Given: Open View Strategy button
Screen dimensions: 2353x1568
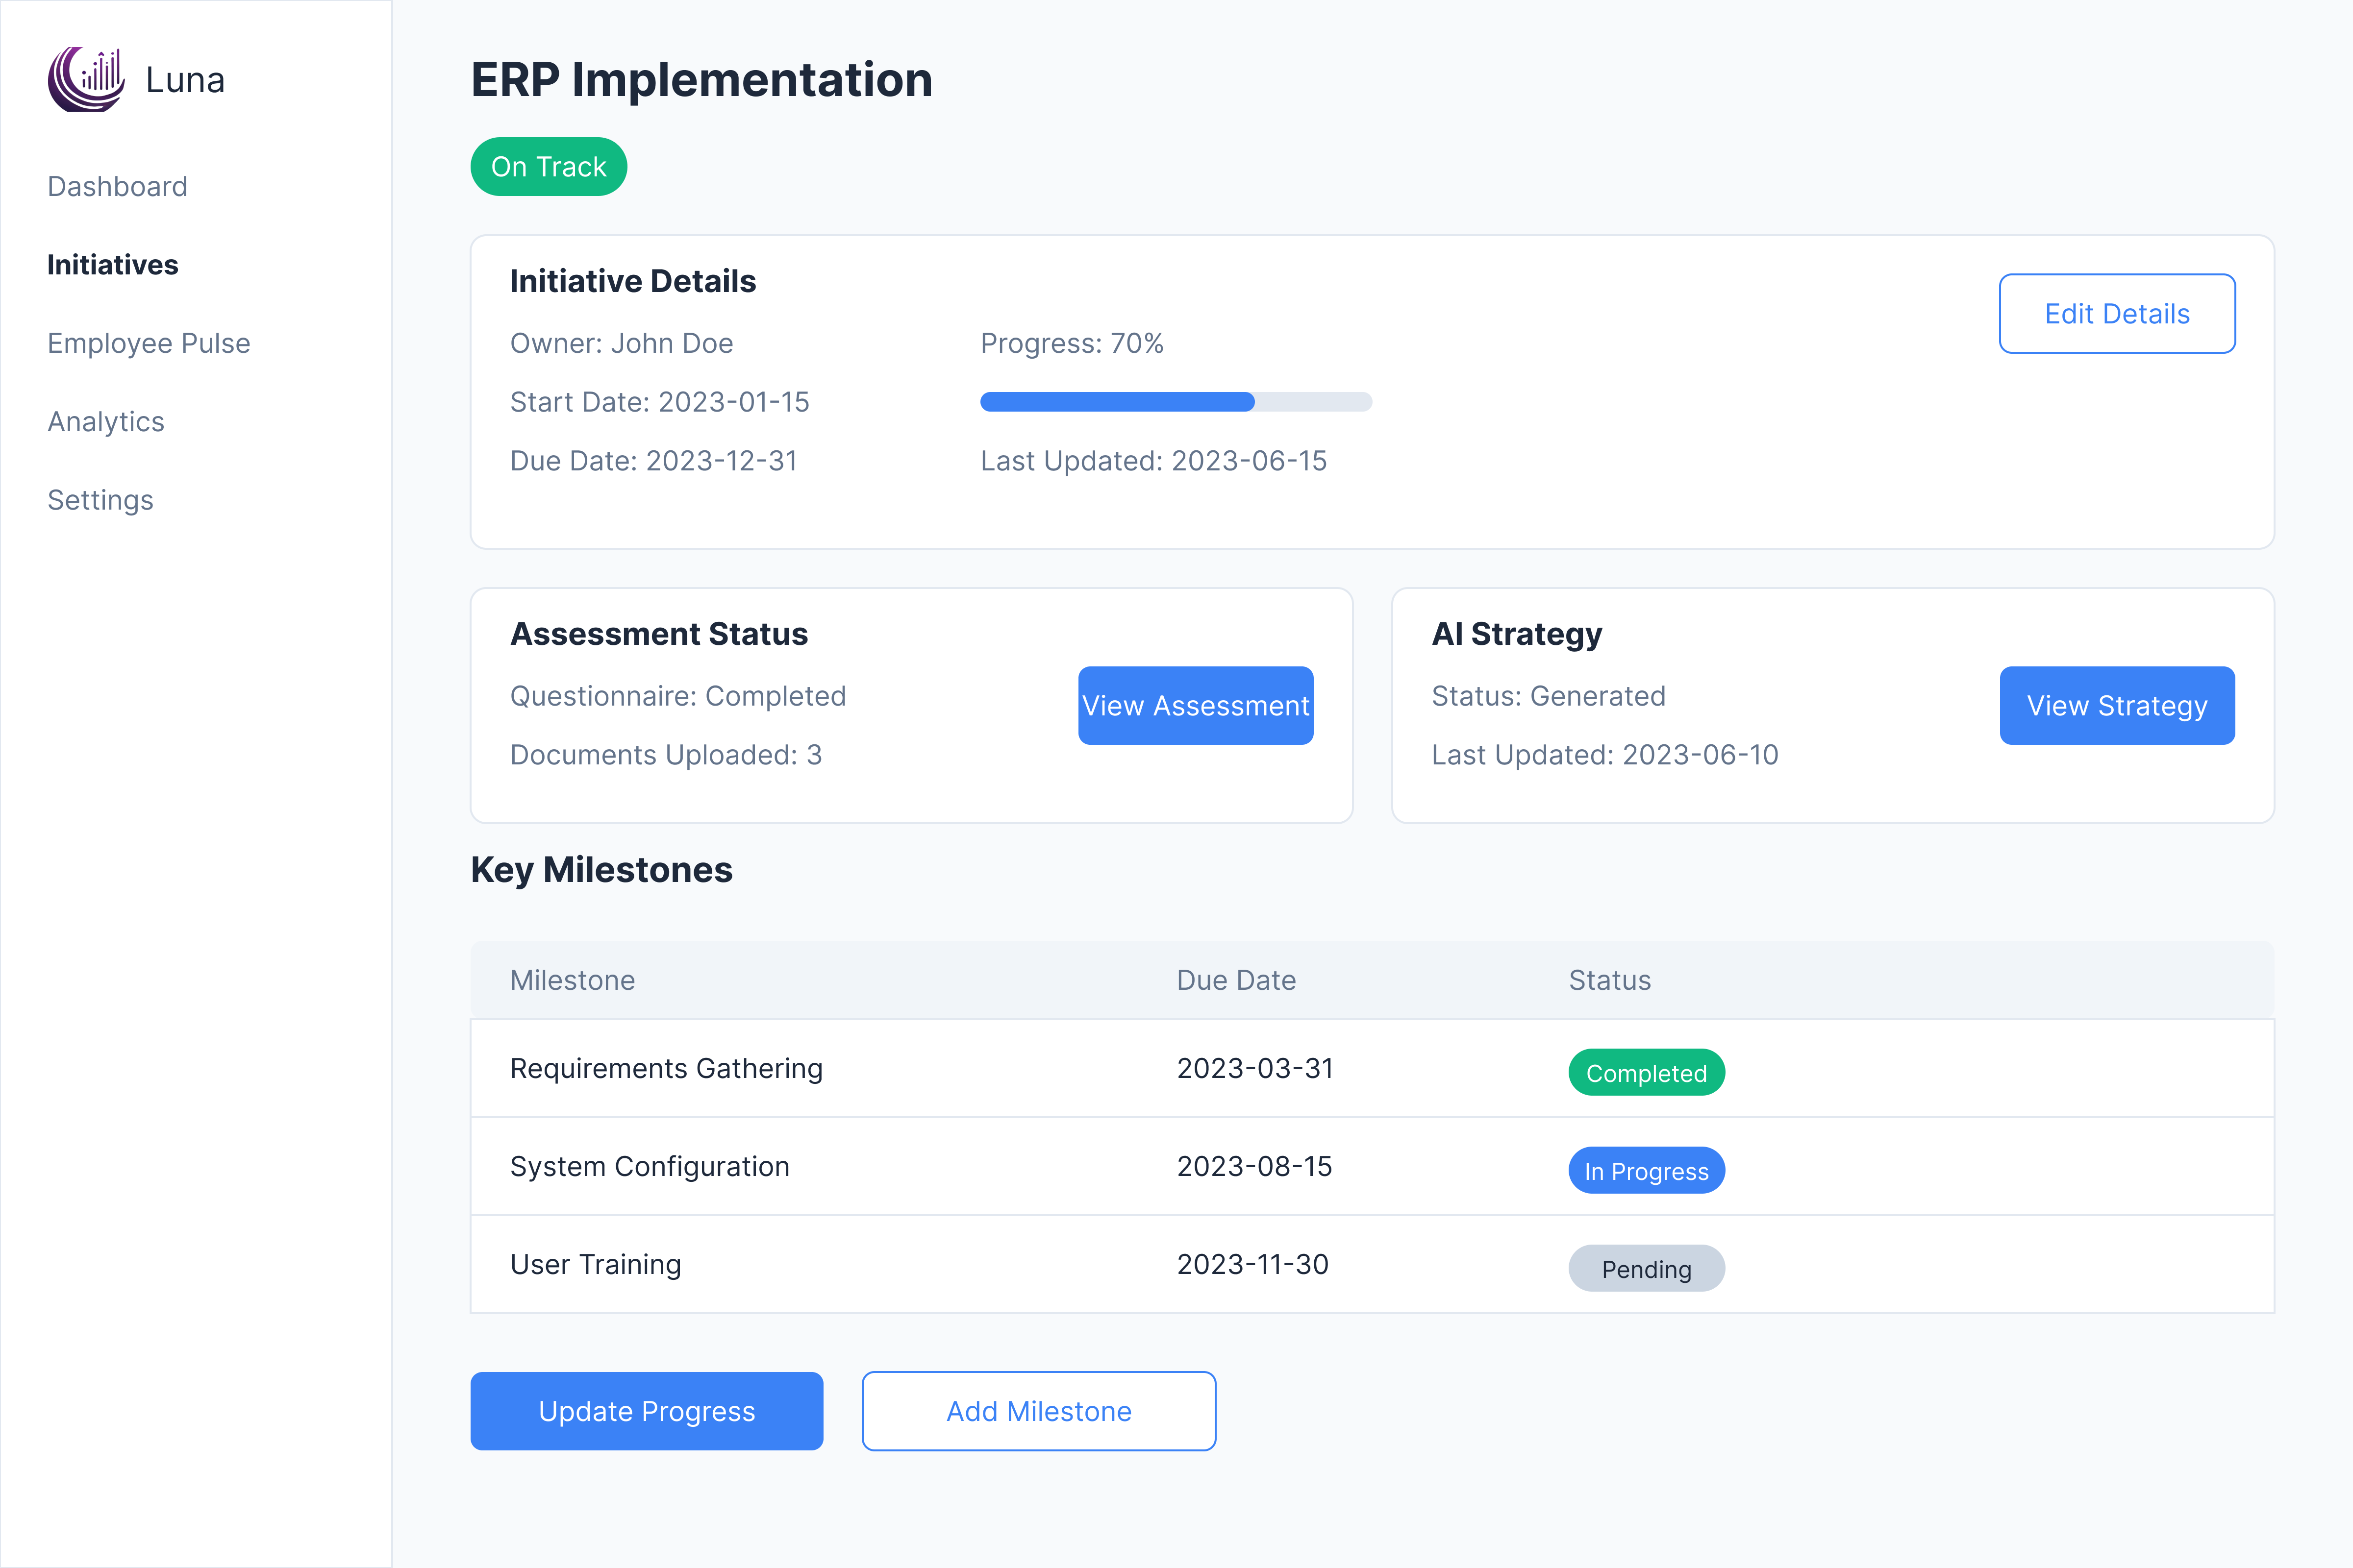Looking at the screenshot, I should pos(2116,706).
